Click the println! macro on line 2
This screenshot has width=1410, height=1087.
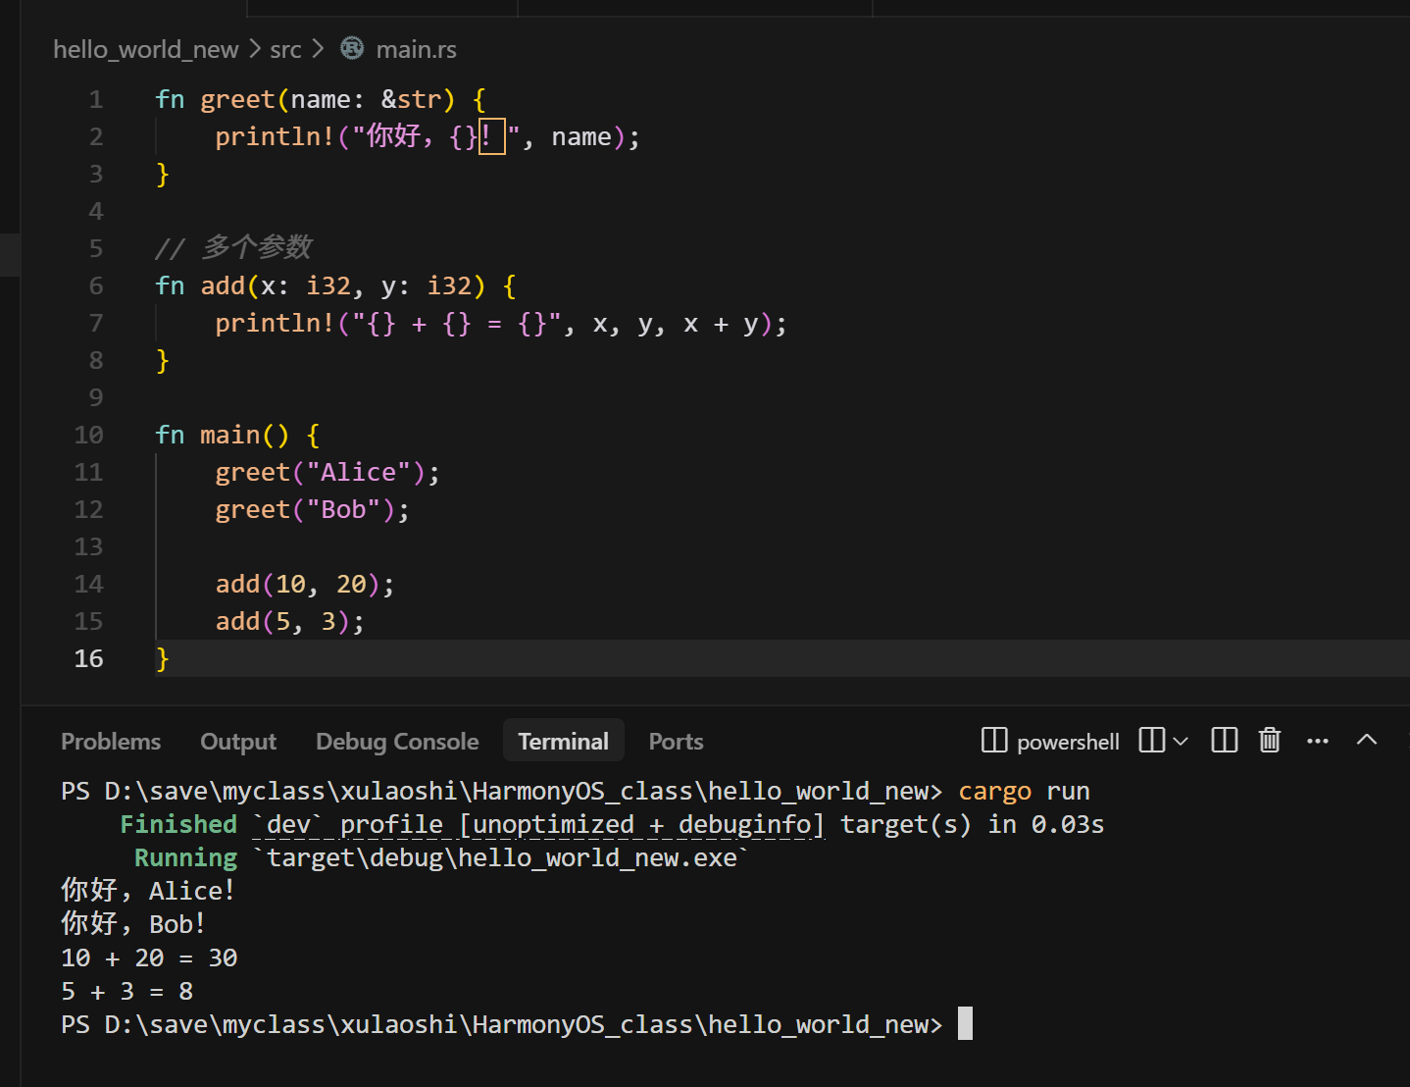[x=275, y=136]
